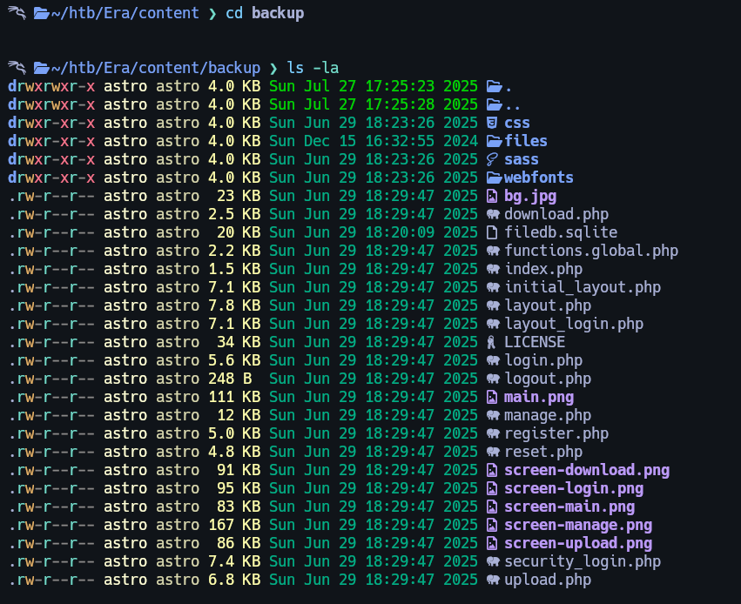Click the folder icon next to css
741x604 pixels.
click(492, 124)
